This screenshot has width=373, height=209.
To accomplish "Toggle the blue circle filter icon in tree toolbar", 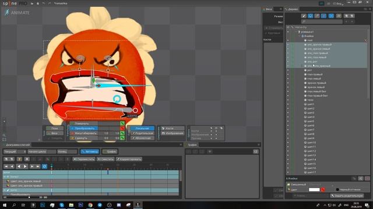I will pyautogui.click(x=310, y=16).
